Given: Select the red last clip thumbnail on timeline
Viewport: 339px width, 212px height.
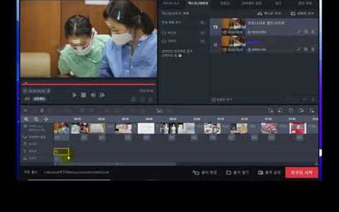Looking at the screenshot, I should coord(298,128).
